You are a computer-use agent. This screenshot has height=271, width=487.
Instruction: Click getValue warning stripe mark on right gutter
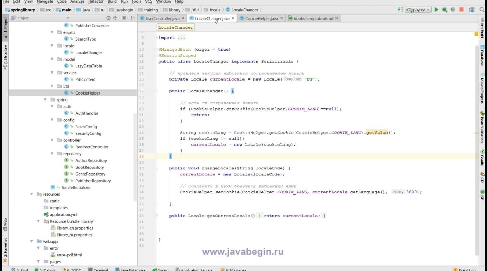[476, 133]
